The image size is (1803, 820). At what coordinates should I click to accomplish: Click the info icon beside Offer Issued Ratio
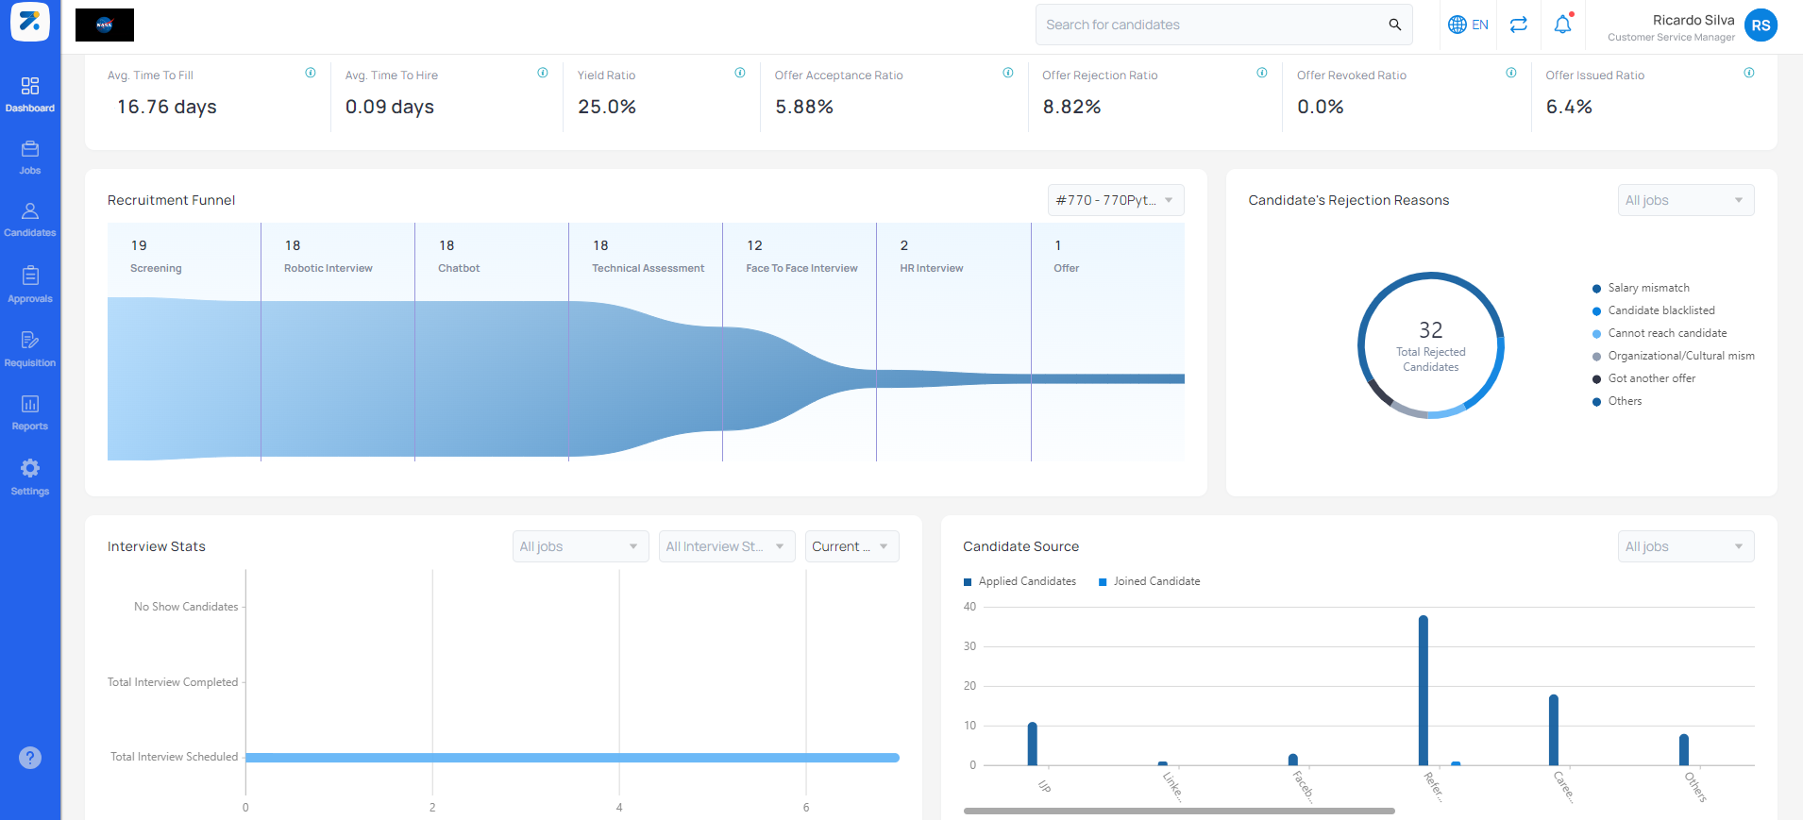[1749, 73]
